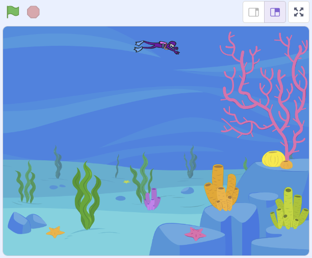This screenshot has height=258, width=312.
Task: Click the pink starfish on rock
Action: click(195, 234)
